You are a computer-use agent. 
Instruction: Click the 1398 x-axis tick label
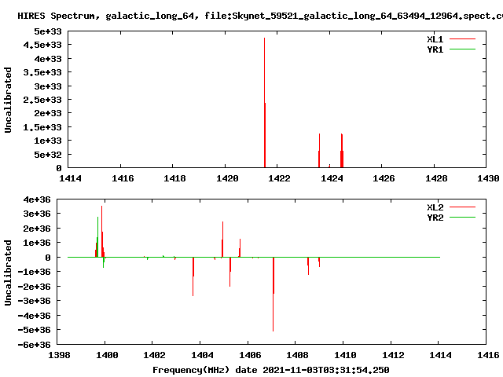click(59, 355)
